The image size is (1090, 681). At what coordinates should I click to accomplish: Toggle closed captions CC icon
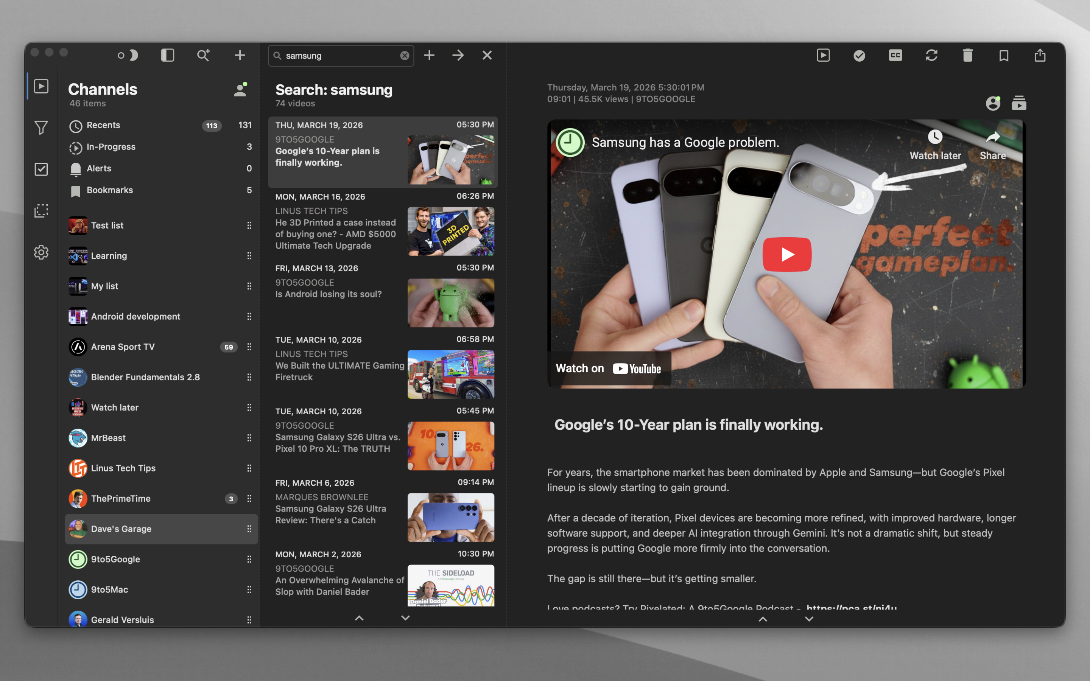[x=895, y=55]
